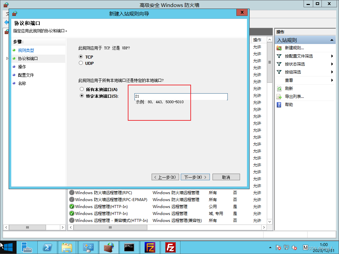The height and width of the screenshot is (254, 339).
Task: Click rules list right scroll arrow
Action: 264,227
